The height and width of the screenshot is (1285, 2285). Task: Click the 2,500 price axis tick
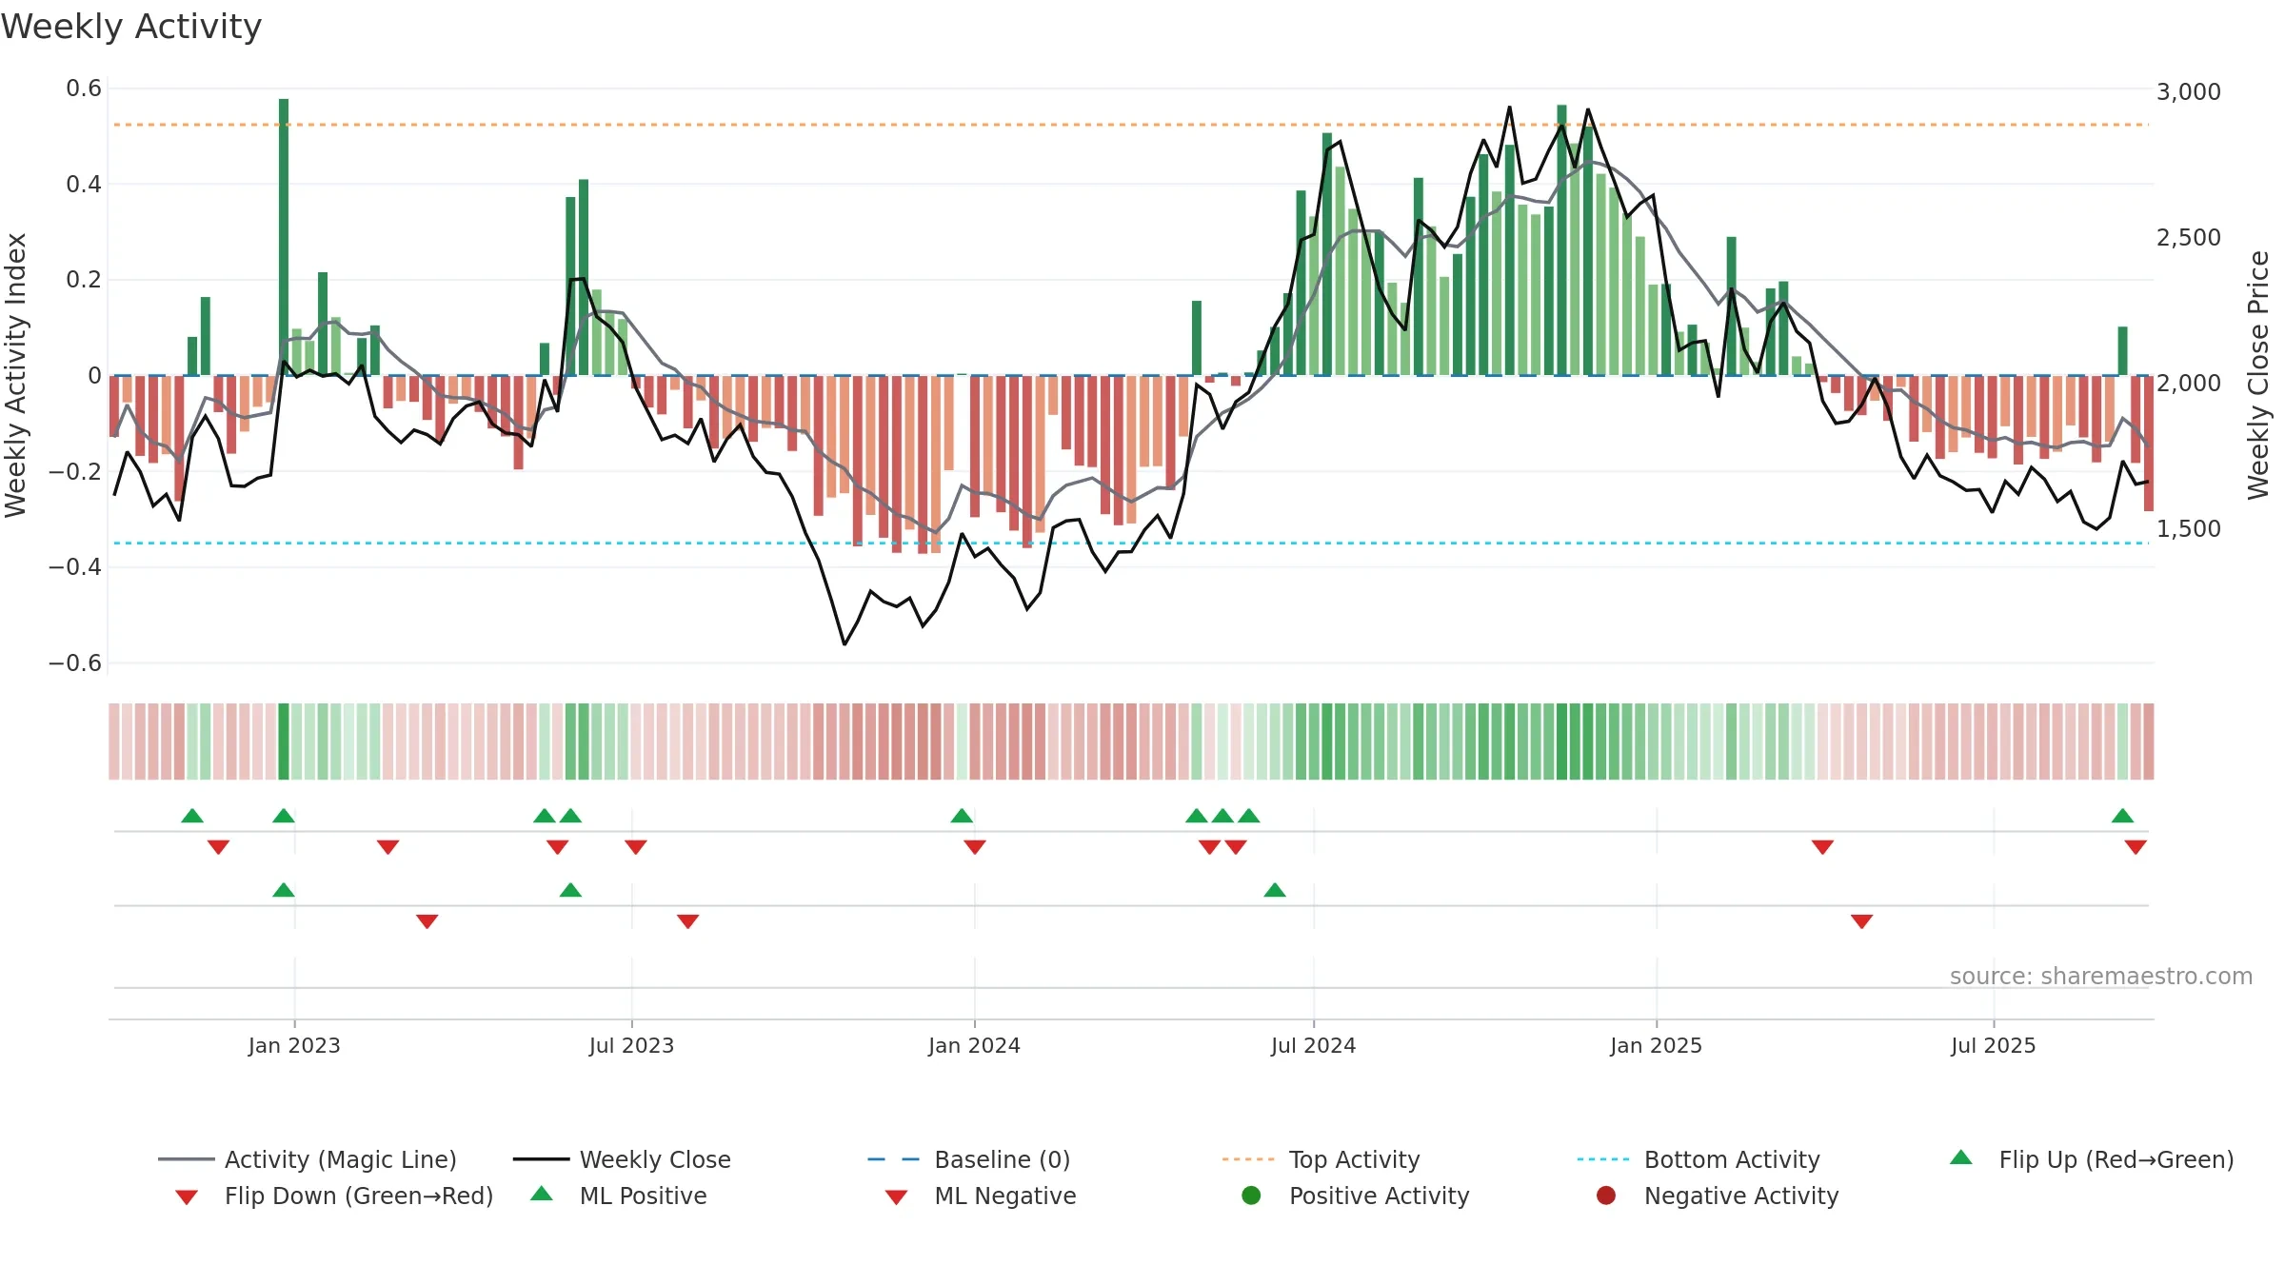coord(2188,238)
